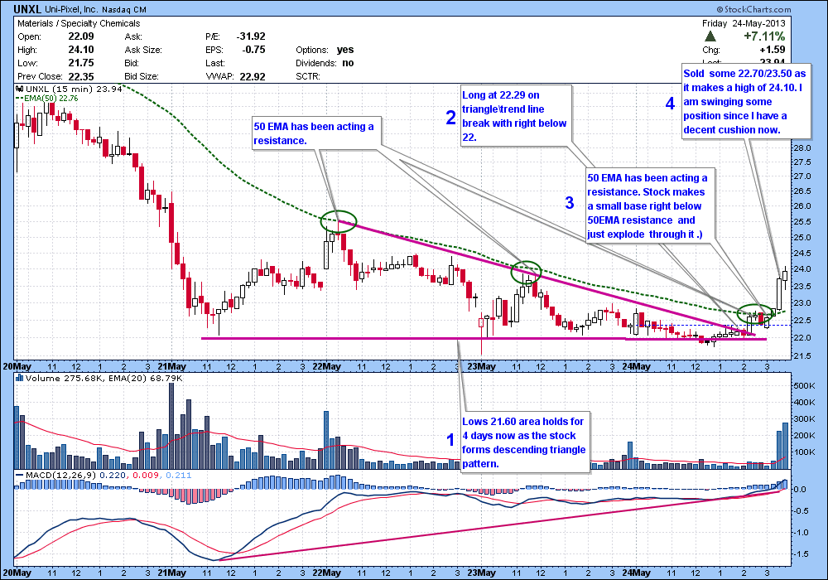
Task: Click the candlestick icon beside UNXL (15 min)
Action: [x=20, y=89]
